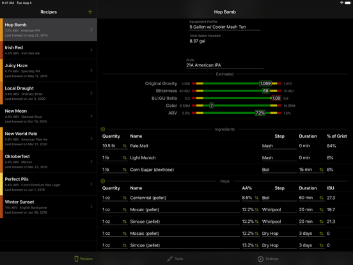The image size is (353, 265).
Task: Tap duration arrows for Whirlpool Mosaic 20 min
Action: point(321,210)
